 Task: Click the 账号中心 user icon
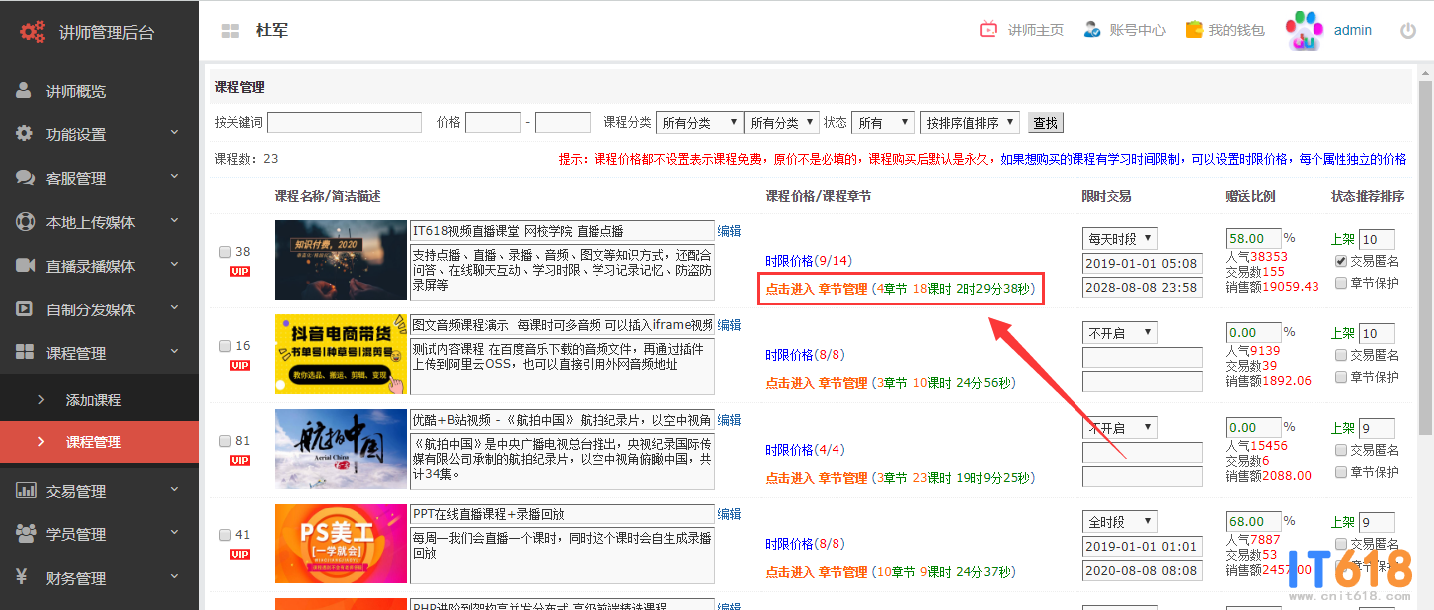pos(1092,30)
